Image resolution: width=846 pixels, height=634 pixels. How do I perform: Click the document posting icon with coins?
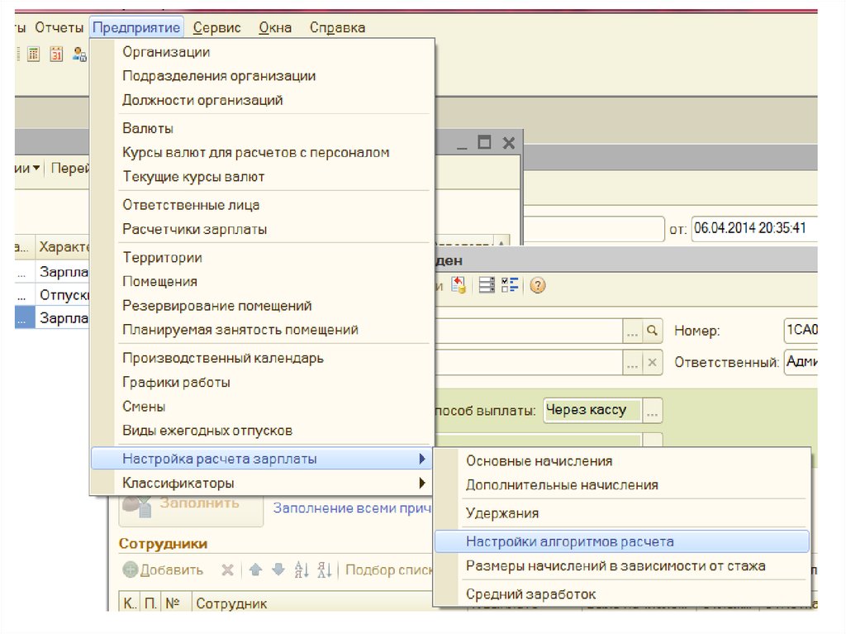(459, 286)
